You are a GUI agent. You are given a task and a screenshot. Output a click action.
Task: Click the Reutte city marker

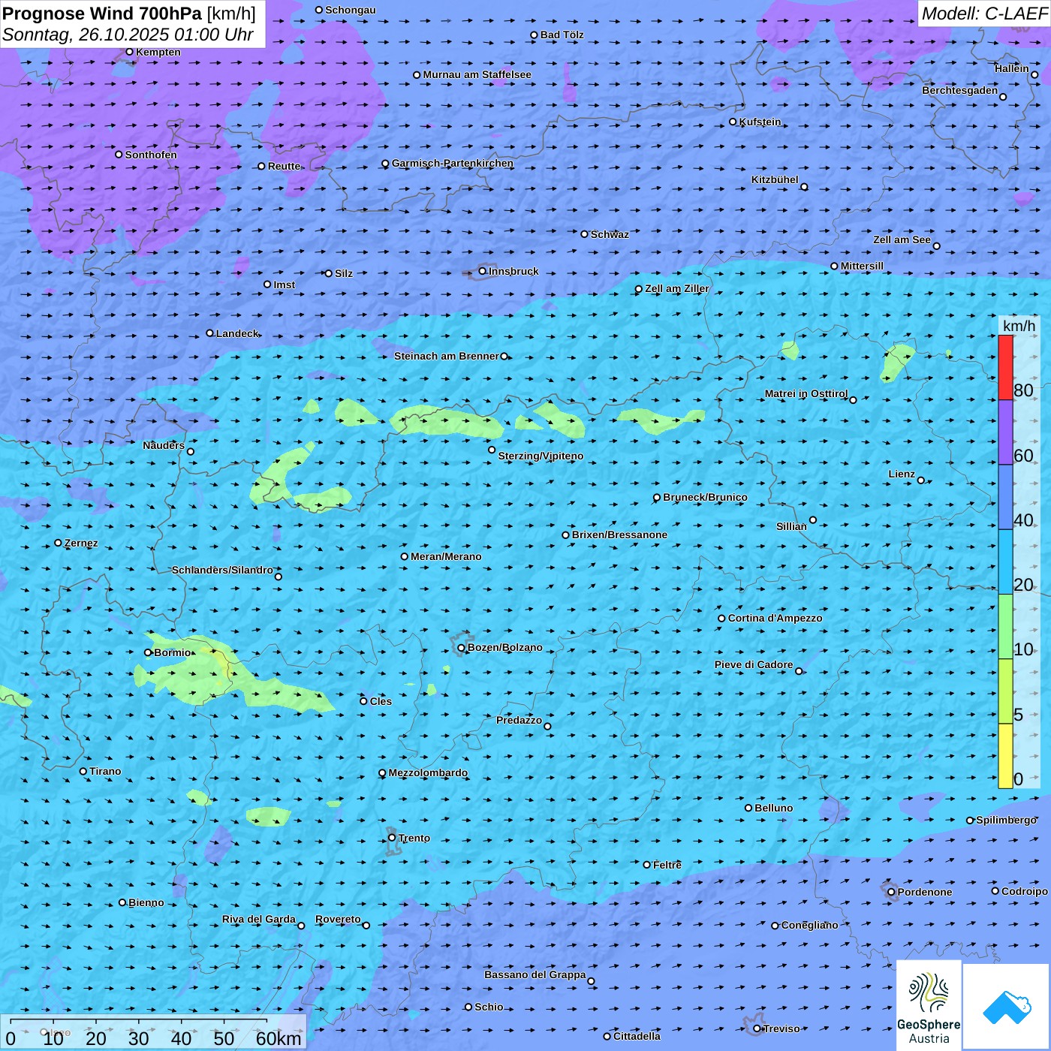coord(262,166)
